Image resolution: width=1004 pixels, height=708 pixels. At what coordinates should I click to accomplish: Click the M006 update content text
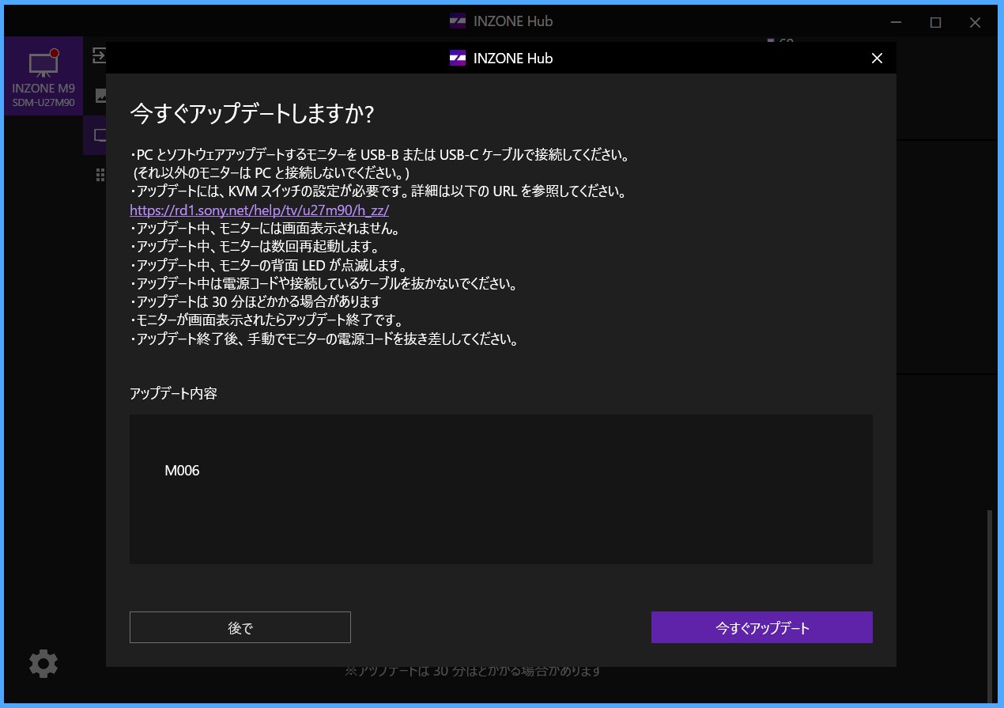click(182, 471)
